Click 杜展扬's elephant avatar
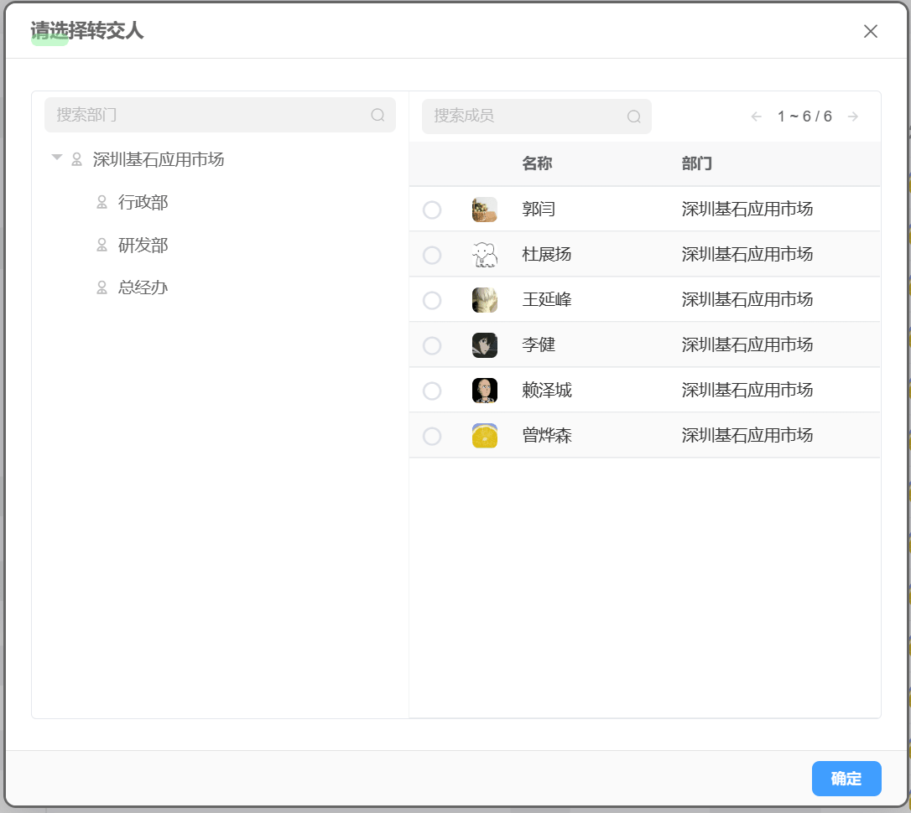Viewport: 911px width, 813px height. click(485, 255)
